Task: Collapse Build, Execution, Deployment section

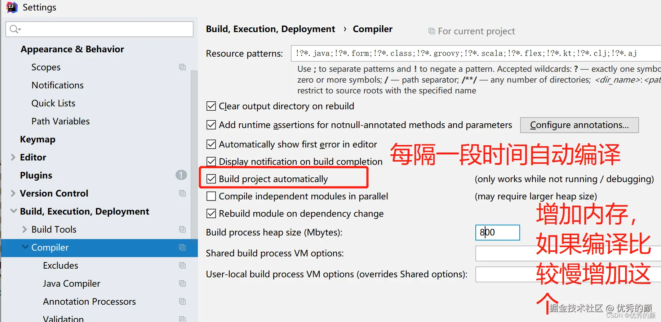Action: 13,211
